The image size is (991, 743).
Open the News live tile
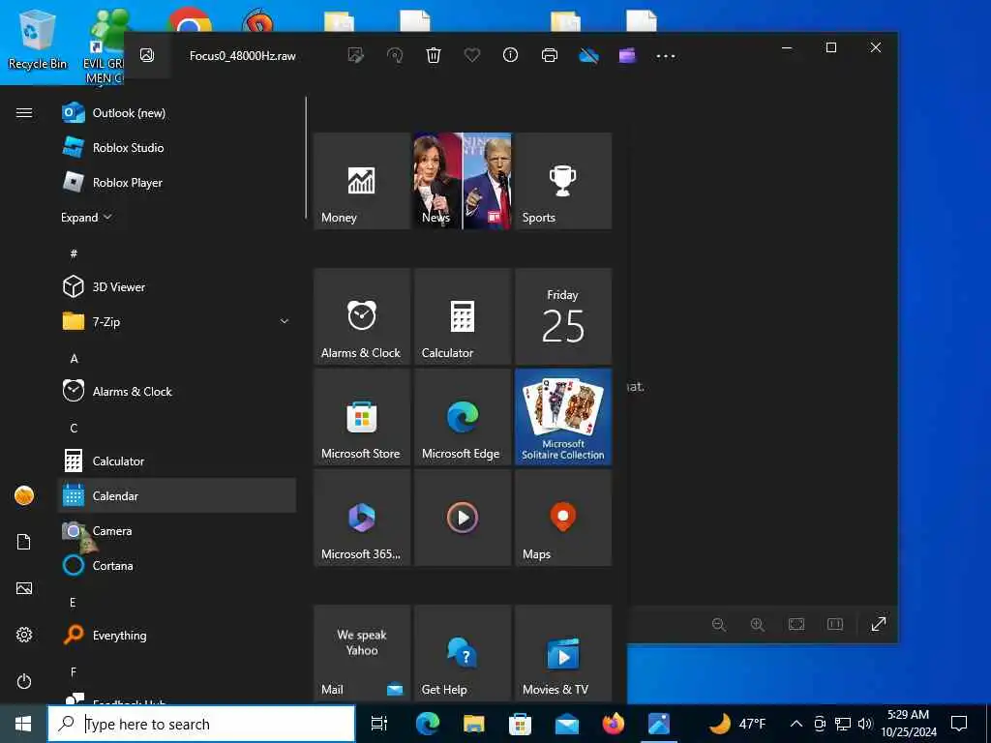tap(463, 181)
